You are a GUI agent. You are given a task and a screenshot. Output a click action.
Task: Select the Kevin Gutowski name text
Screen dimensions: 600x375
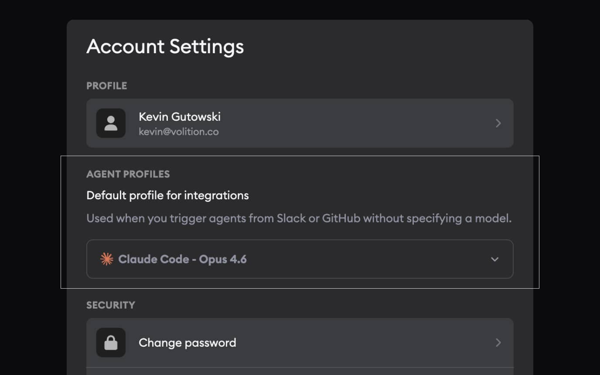point(180,117)
